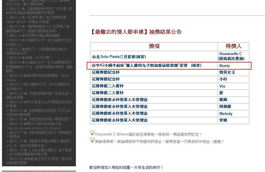Open the 人氣NO.17 穿雨靴的十個理由 post link
Viewport: 265px width, 172px height.
(39, 134)
